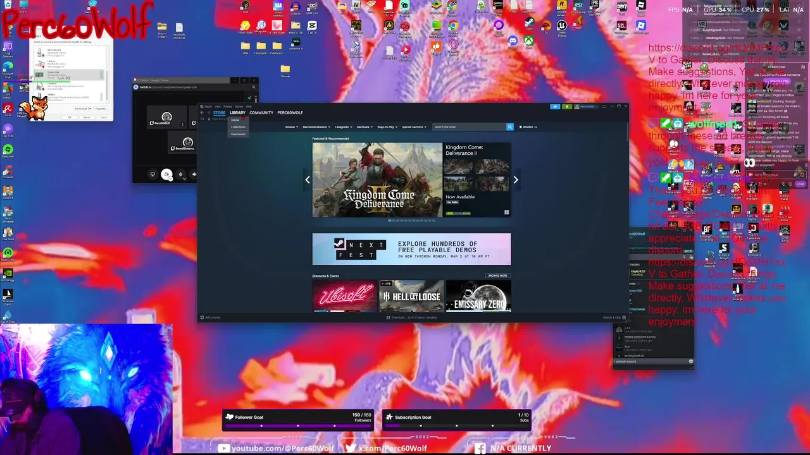The image size is (810, 455).
Task: Choose Downloads from Library submenu
Action: pyautogui.click(x=238, y=134)
